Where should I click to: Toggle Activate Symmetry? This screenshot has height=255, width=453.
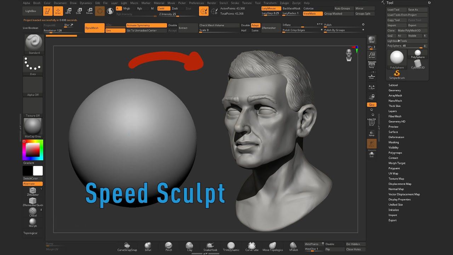click(147, 25)
